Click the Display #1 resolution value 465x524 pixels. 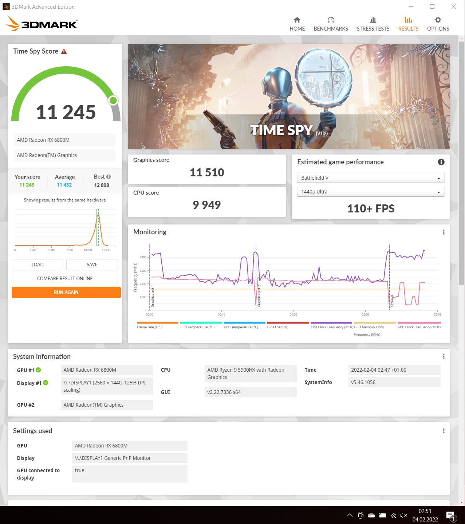pos(107,386)
